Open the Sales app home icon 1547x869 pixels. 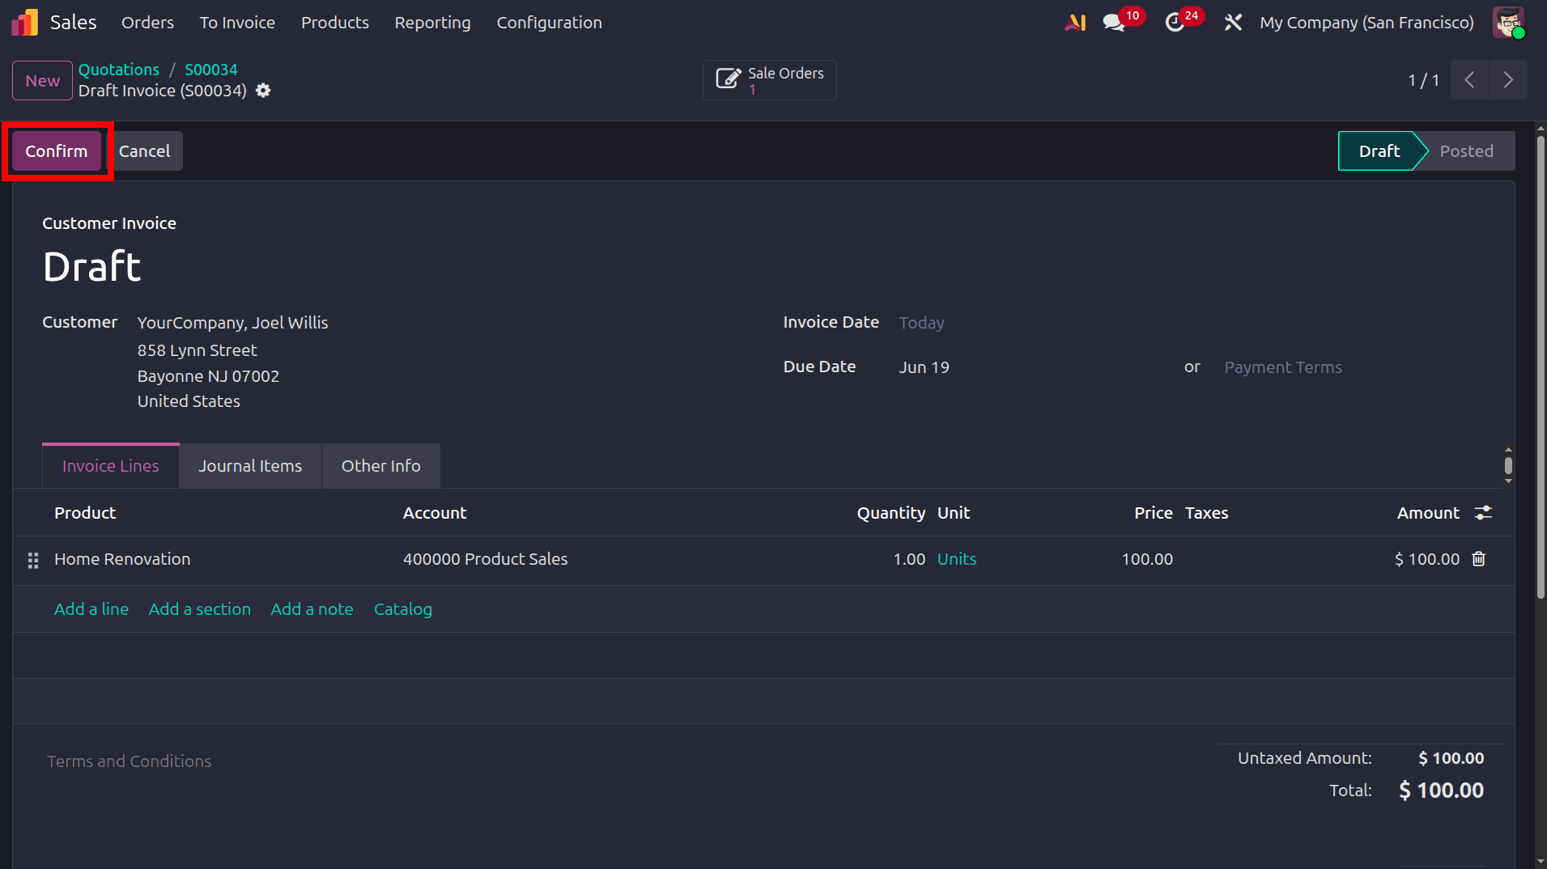[24, 23]
